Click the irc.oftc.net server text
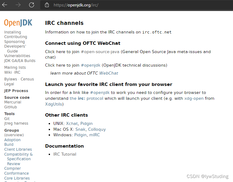 click(157, 32)
